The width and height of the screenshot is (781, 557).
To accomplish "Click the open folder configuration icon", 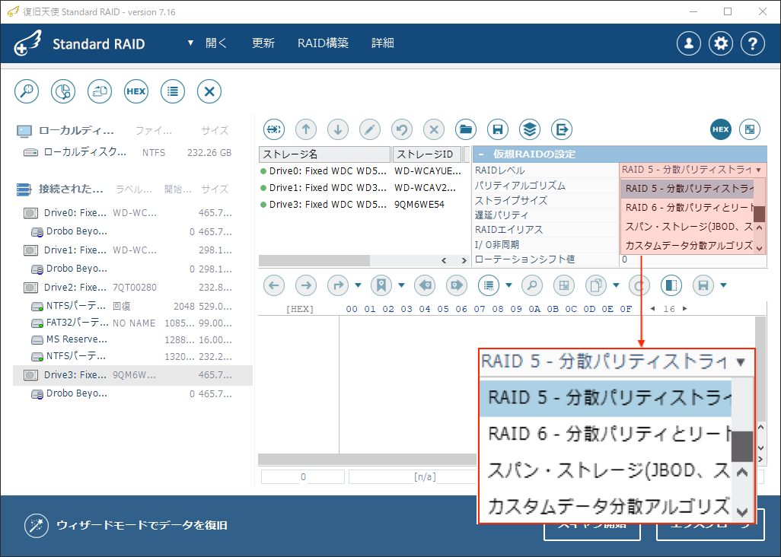I will pyautogui.click(x=466, y=129).
